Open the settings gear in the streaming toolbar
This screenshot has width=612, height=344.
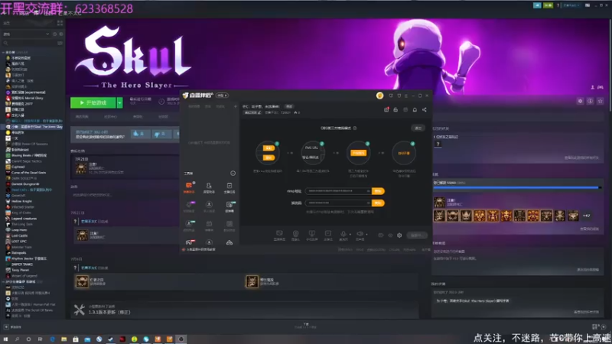(x=399, y=235)
